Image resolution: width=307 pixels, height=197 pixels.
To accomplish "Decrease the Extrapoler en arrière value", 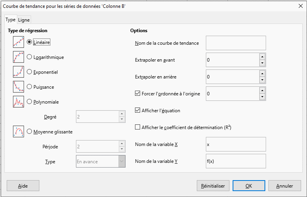I will pyautogui.click(x=262, y=80).
